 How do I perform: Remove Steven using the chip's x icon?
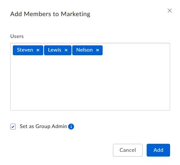[x=38, y=50]
